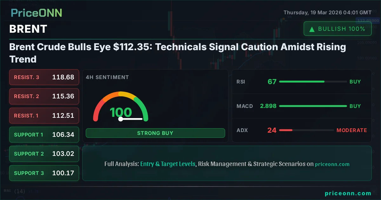Click the PriceONN logo
This screenshot has width=381, height=200.
[36, 13]
